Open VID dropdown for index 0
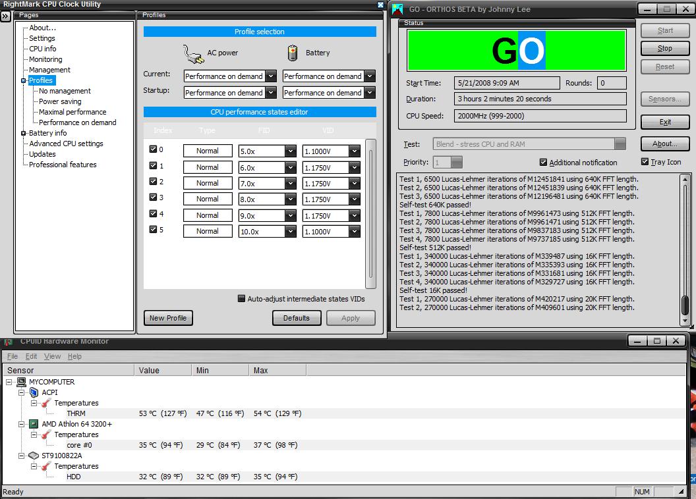The height and width of the screenshot is (499, 696). pyautogui.click(x=354, y=151)
